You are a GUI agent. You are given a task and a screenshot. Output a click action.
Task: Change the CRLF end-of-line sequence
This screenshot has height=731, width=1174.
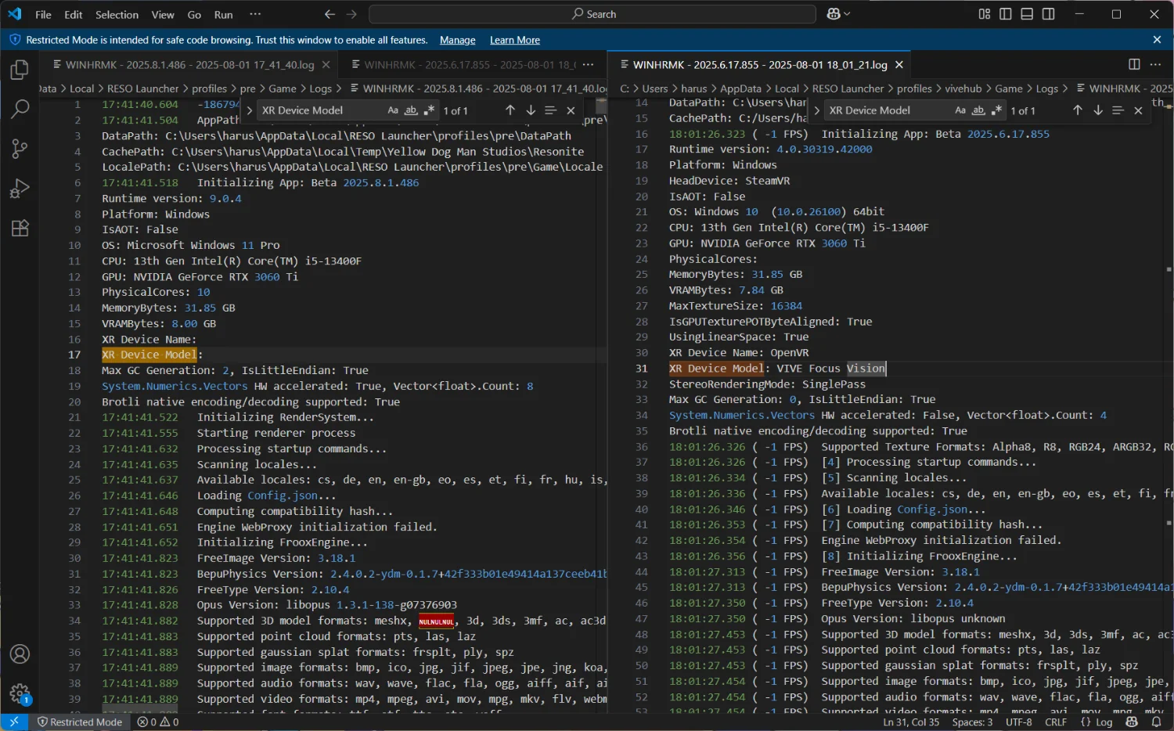pos(1056,722)
